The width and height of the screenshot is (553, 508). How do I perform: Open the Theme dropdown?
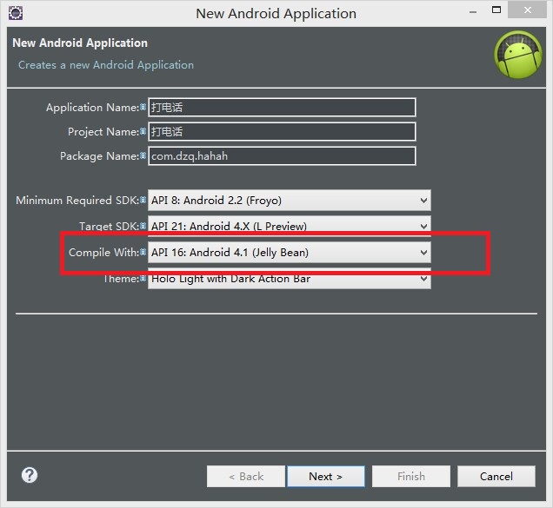pyautogui.click(x=290, y=280)
